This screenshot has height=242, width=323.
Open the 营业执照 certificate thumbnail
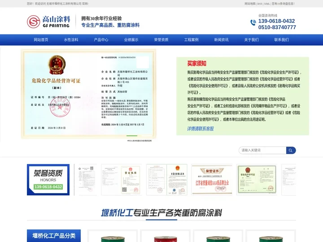[121, 180]
